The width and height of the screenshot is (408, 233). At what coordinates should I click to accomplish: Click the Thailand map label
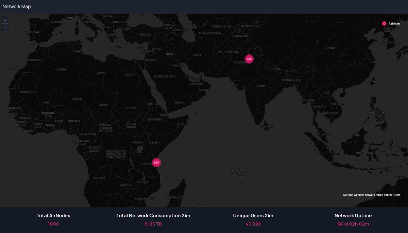(319, 107)
